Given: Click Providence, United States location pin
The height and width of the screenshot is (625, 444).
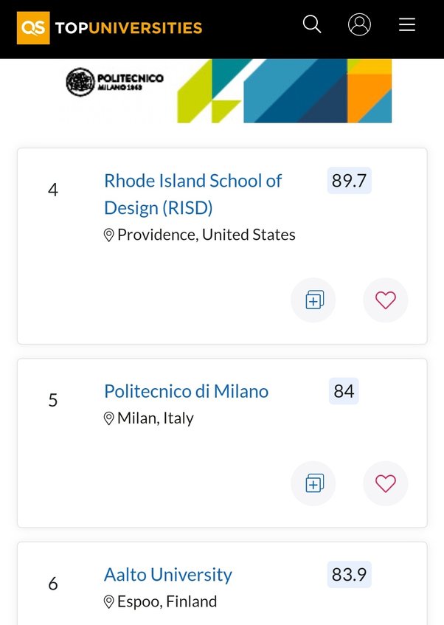Looking at the screenshot, I should tap(109, 235).
